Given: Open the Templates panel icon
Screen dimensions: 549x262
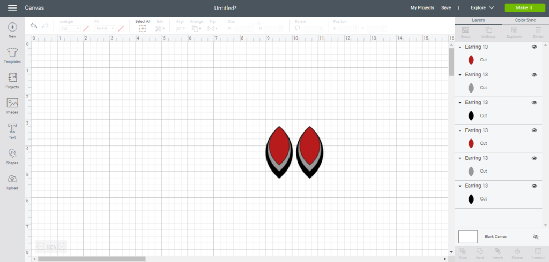Looking at the screenshot, I should (12, 53).
